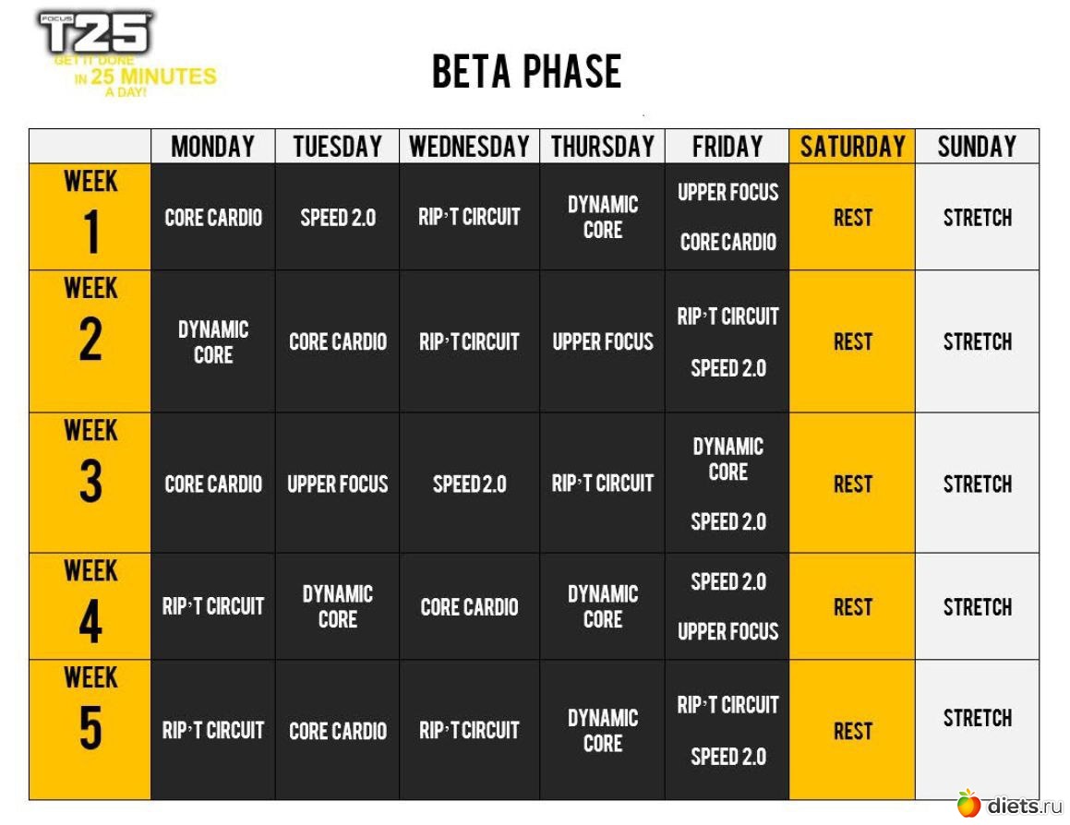Select Week 5 Tuesday Core Cardio cell
Screen dimensions: 1070x825
pyautogui.click(x=338, y=731)
